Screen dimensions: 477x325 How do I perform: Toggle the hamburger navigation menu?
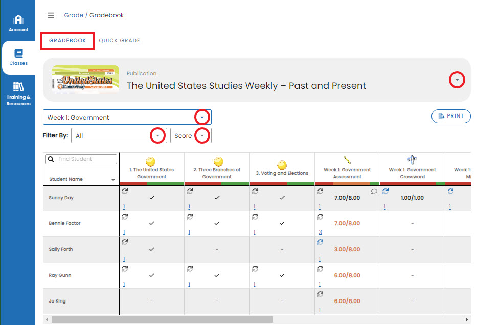coord(51,15)
